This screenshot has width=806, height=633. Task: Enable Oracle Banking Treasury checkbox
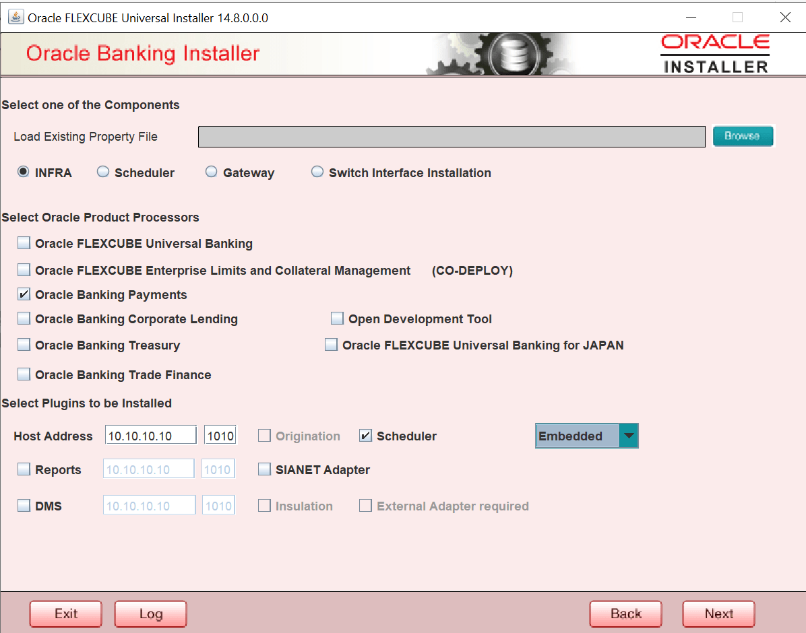point(24,344)
